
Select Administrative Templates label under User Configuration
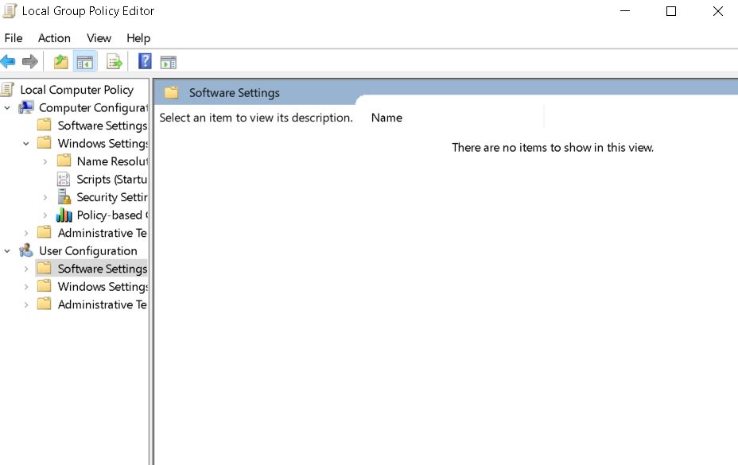(102, 304)
